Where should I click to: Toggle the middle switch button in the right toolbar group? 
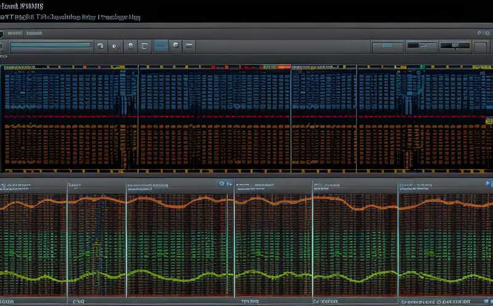[x=422, y=46]
